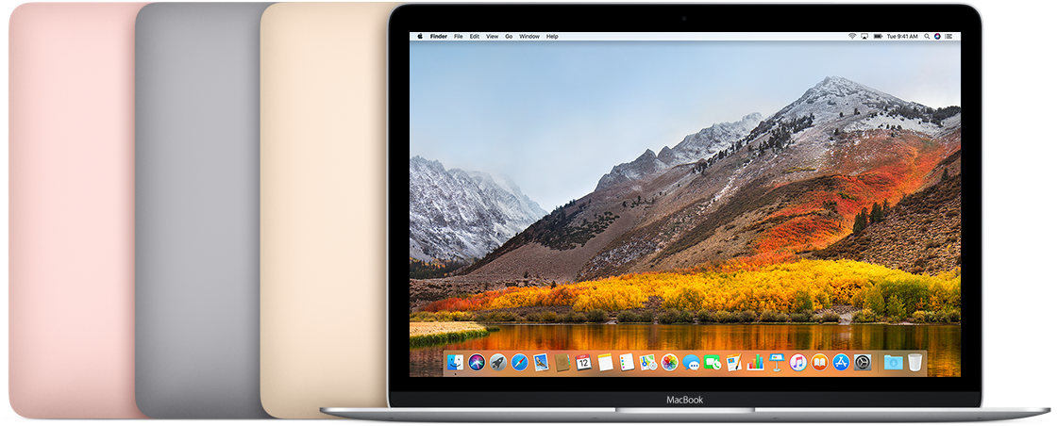Open the Photos app in Dock
This screenshot has height=426, width=1057.
[670, 362]
